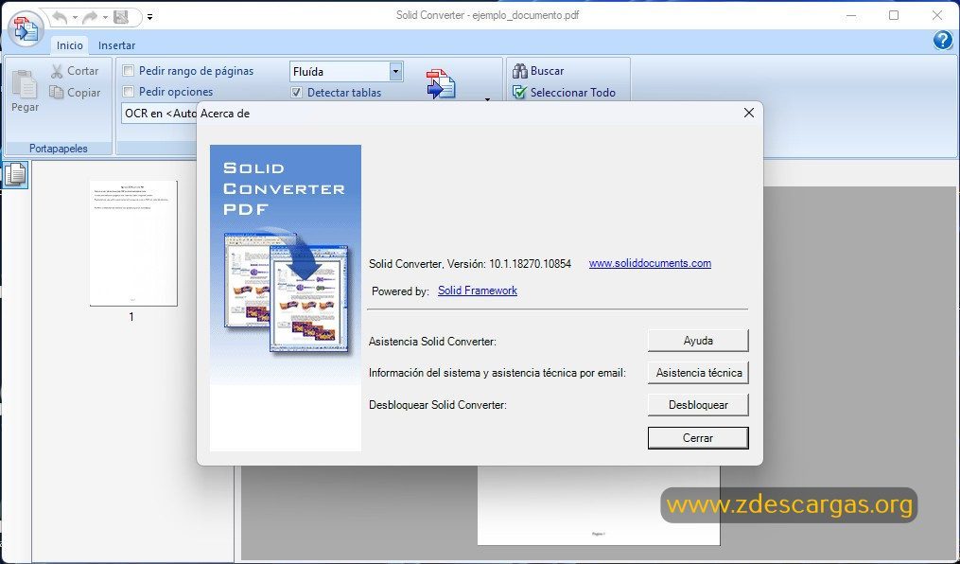The height and width of the screenshot is (564, 960).
Task: Click the Solid Converter PDF product image
Action: point(286,298)
